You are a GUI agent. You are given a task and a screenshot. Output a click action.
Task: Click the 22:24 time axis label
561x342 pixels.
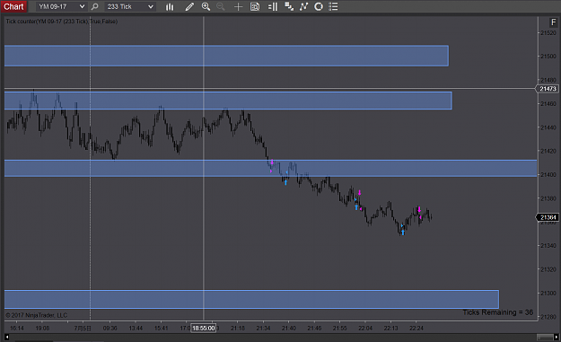point(416,328)
